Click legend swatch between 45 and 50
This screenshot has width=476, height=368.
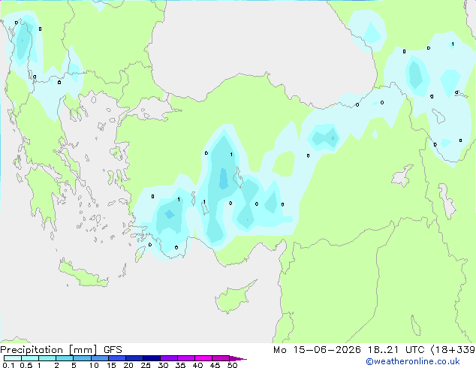(x=221, y=358)
